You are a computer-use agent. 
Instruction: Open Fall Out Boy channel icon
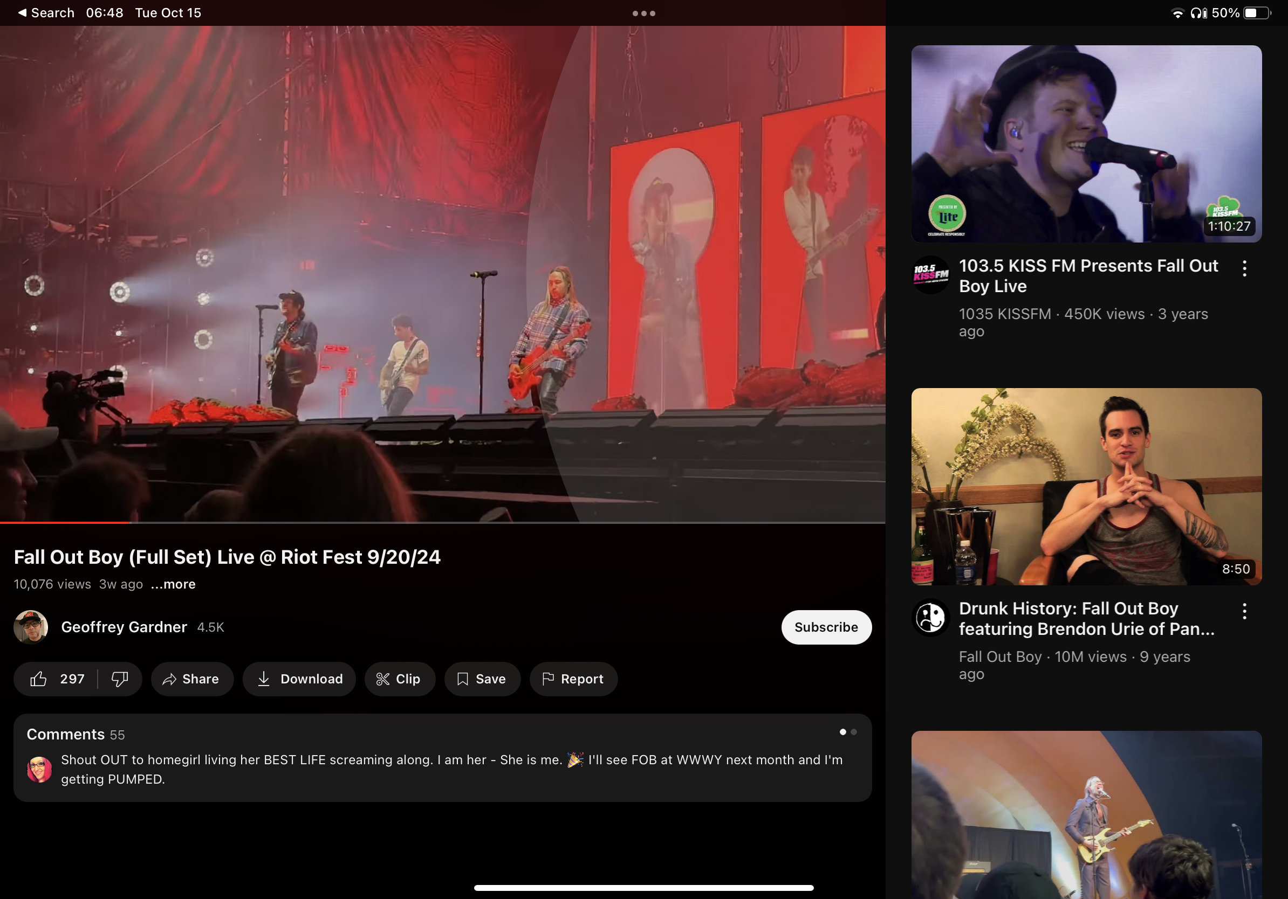pos(930,617)
